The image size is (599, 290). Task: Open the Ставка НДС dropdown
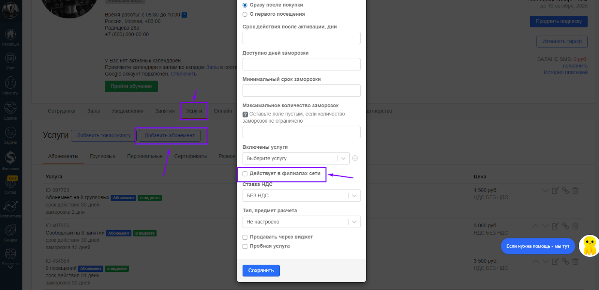301,196
